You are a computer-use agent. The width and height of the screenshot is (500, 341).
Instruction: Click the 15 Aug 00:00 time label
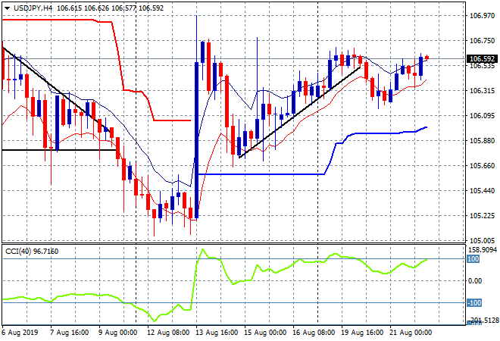[x=265, y=333]
